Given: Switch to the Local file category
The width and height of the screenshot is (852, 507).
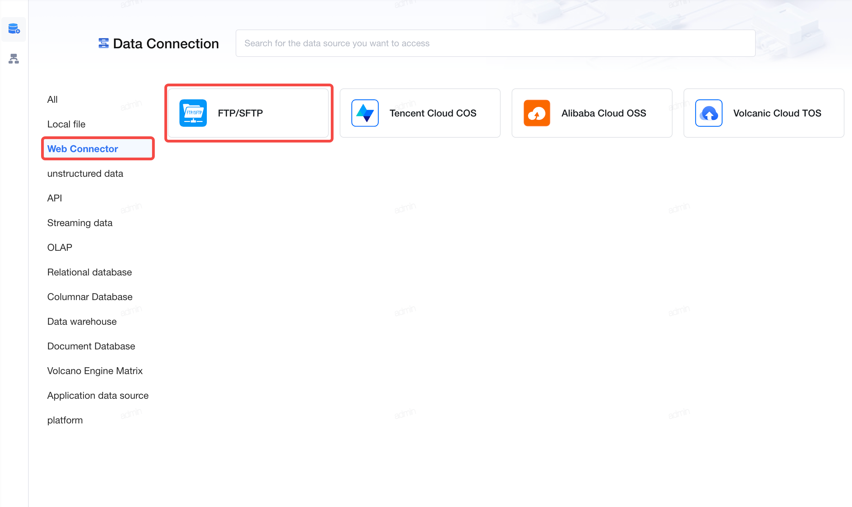Looking at the screenshot, I should (x=66, y=124).
